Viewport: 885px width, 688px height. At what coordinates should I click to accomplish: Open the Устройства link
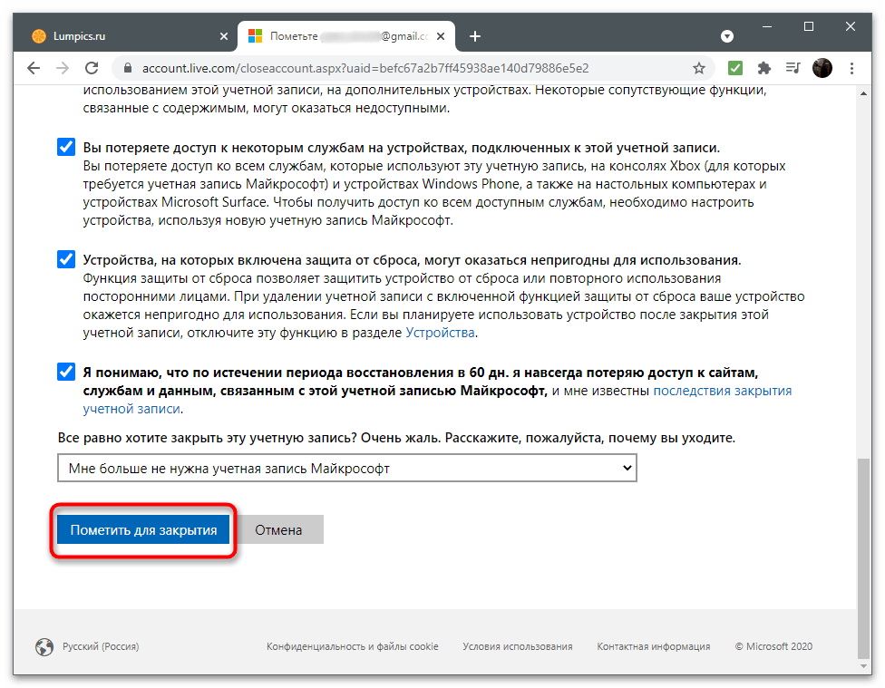441,333
